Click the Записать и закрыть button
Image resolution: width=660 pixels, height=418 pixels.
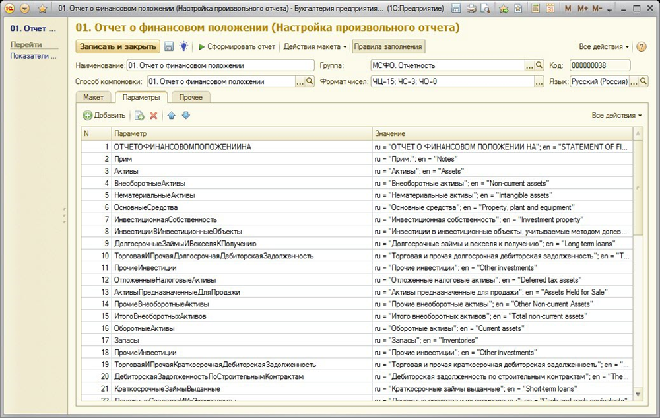click(118, 47)
